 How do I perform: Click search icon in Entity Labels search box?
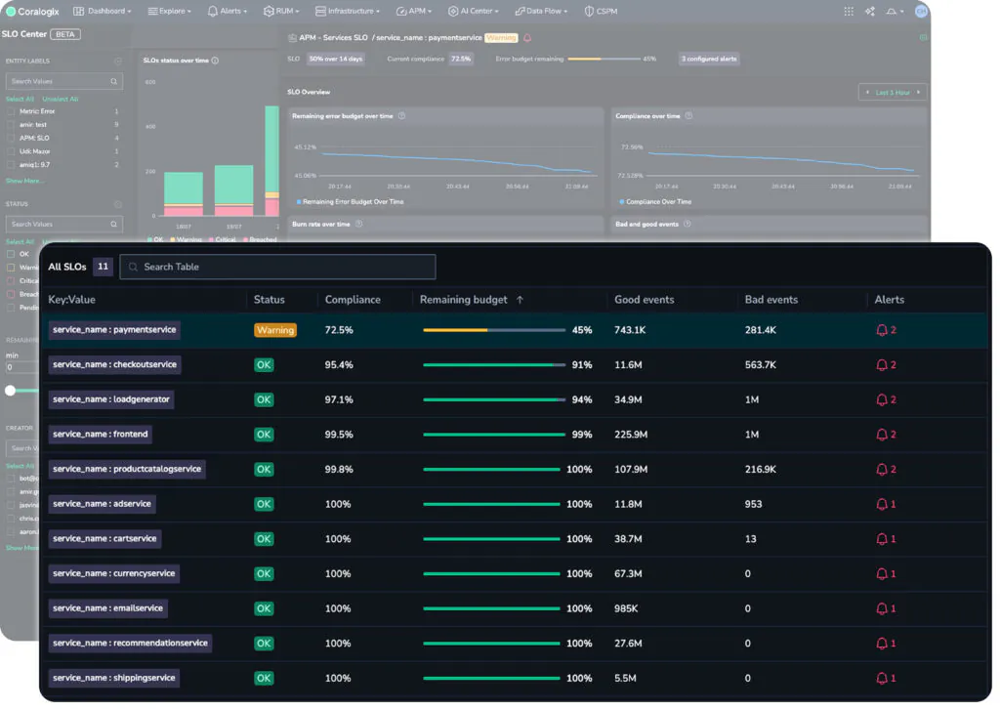tap(113, 82)
